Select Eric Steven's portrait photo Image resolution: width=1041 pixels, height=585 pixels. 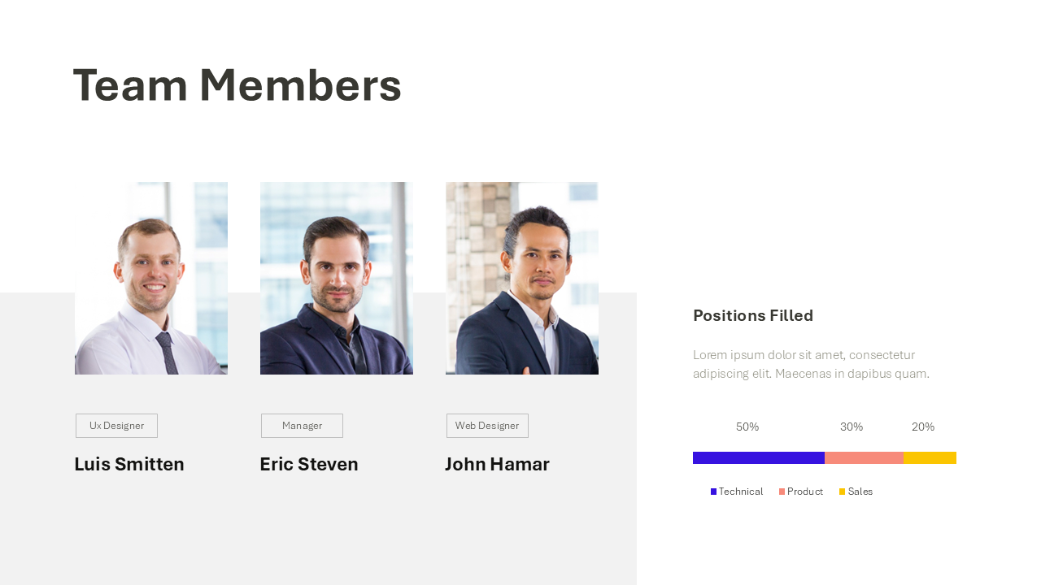(x=337, y=278)
